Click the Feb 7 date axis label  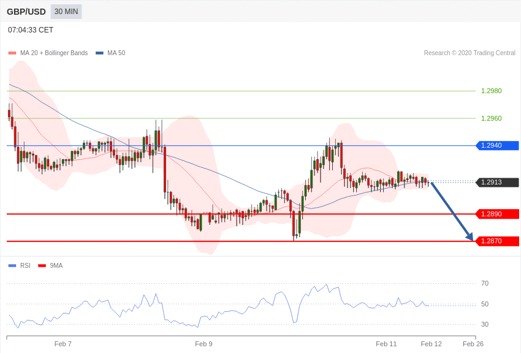(x=63, y=344)
